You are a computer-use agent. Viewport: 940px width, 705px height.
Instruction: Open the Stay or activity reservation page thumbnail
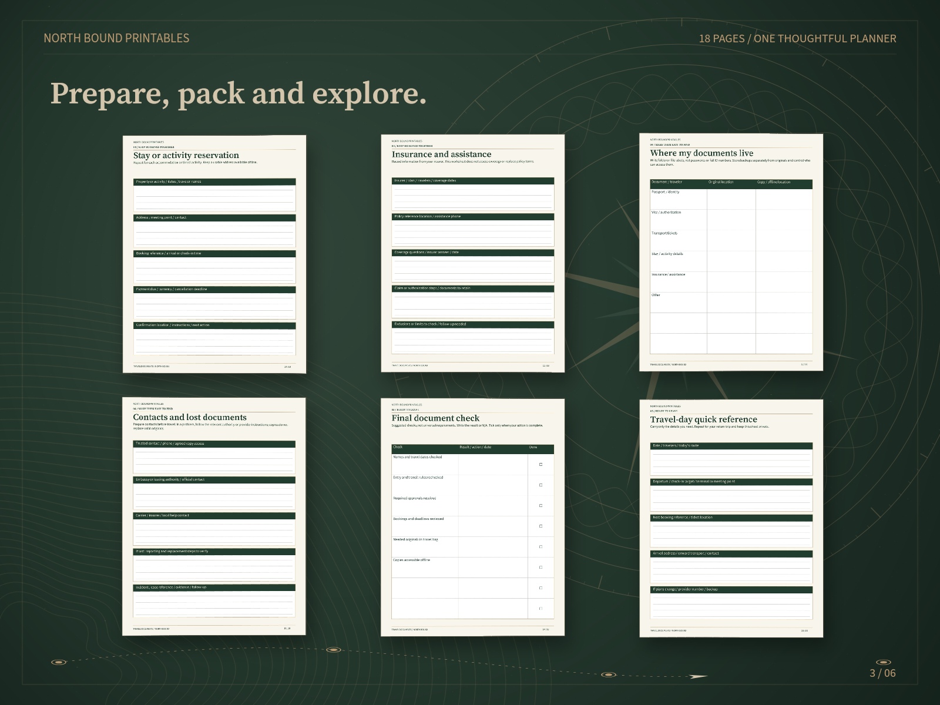click(214, 254)
